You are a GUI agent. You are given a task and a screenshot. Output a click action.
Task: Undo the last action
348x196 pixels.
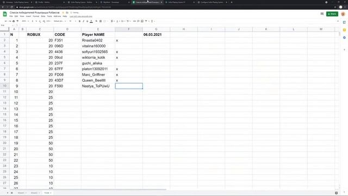pyautogui.click(x=6, y=21)
